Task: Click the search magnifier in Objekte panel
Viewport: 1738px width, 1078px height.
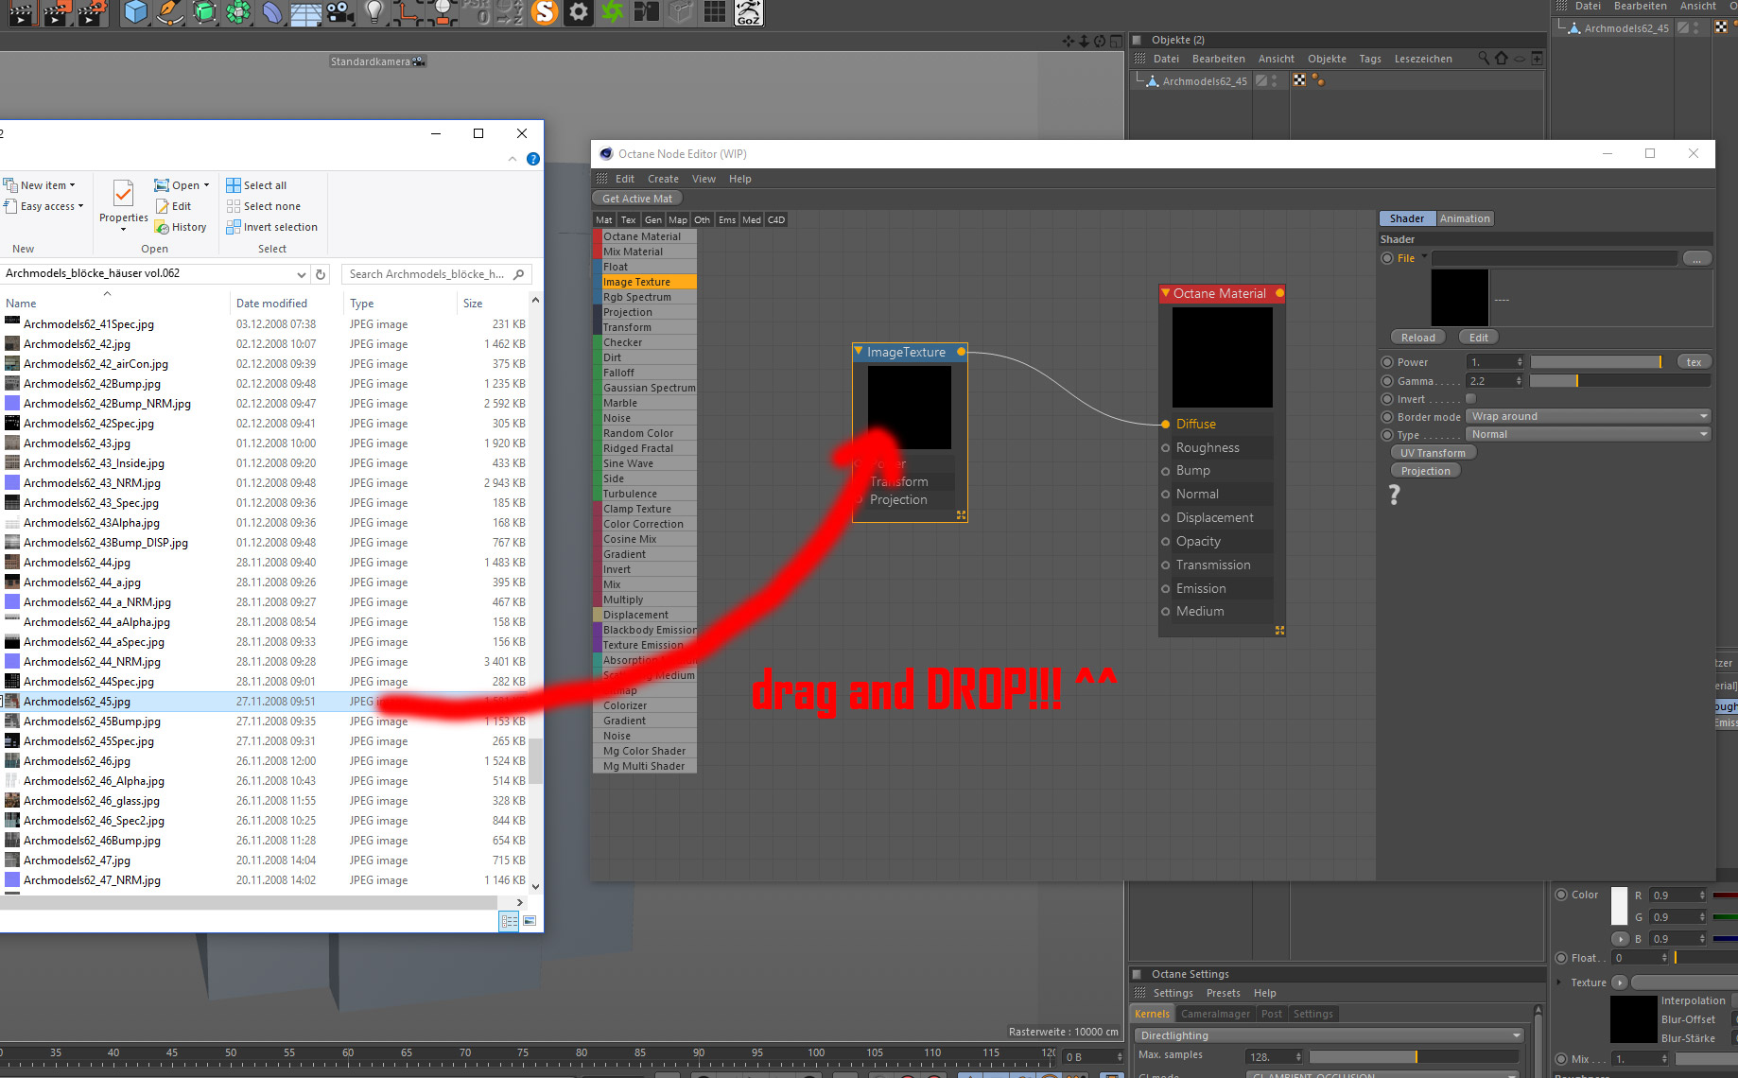Action: click(x=1484, y=59)
